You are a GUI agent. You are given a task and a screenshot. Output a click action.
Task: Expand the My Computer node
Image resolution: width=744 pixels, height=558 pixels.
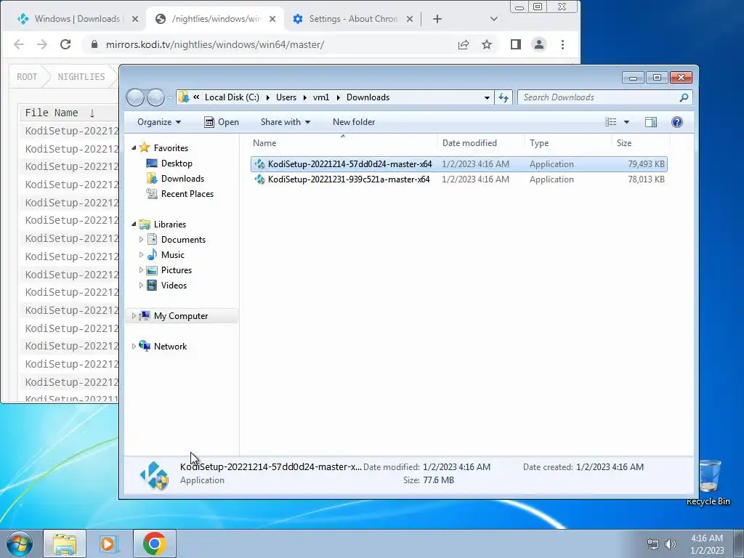point(134,315)
